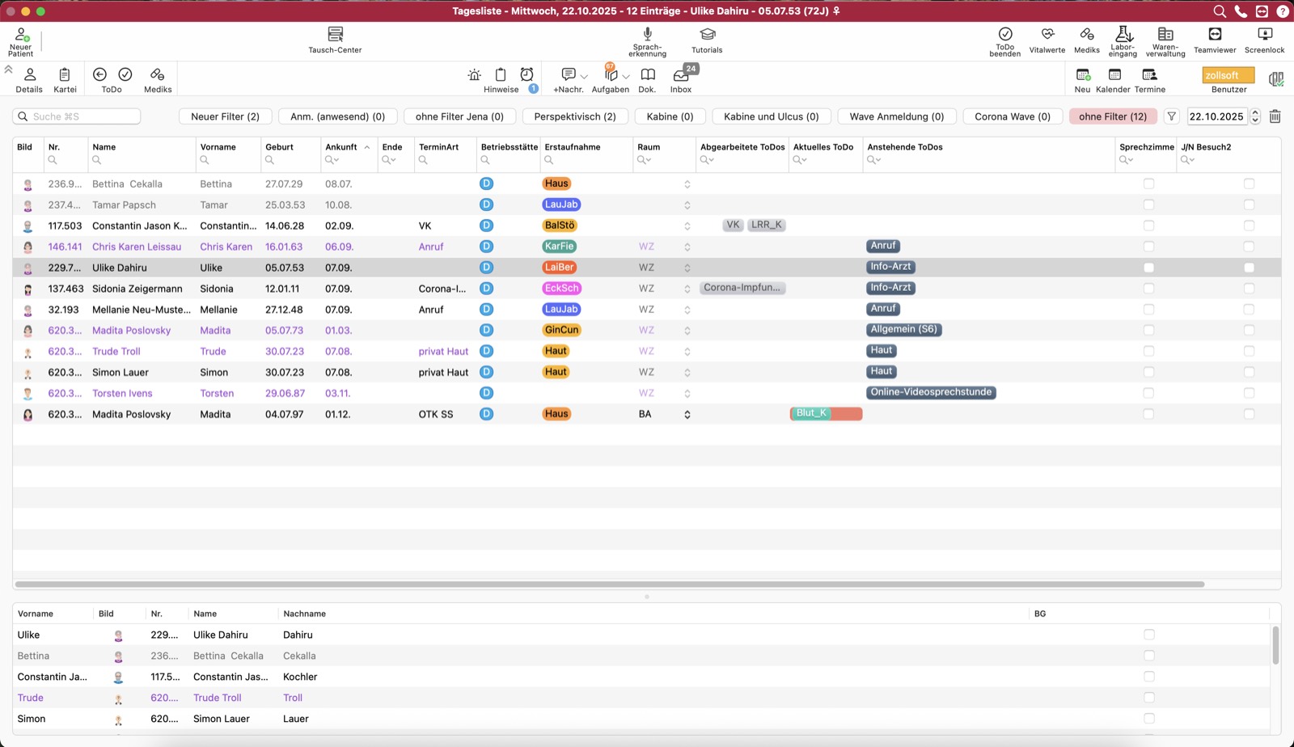The height and width of the screenshot is (747, 1294).
Task: Toggle Sprechzimmer checkbox for Ulike Dahiru row
Action: coord(1148,268)
